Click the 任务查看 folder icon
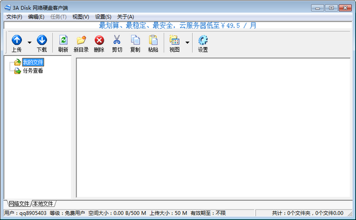The height and width of the screenshot is (220, 356). coord(17,71)
